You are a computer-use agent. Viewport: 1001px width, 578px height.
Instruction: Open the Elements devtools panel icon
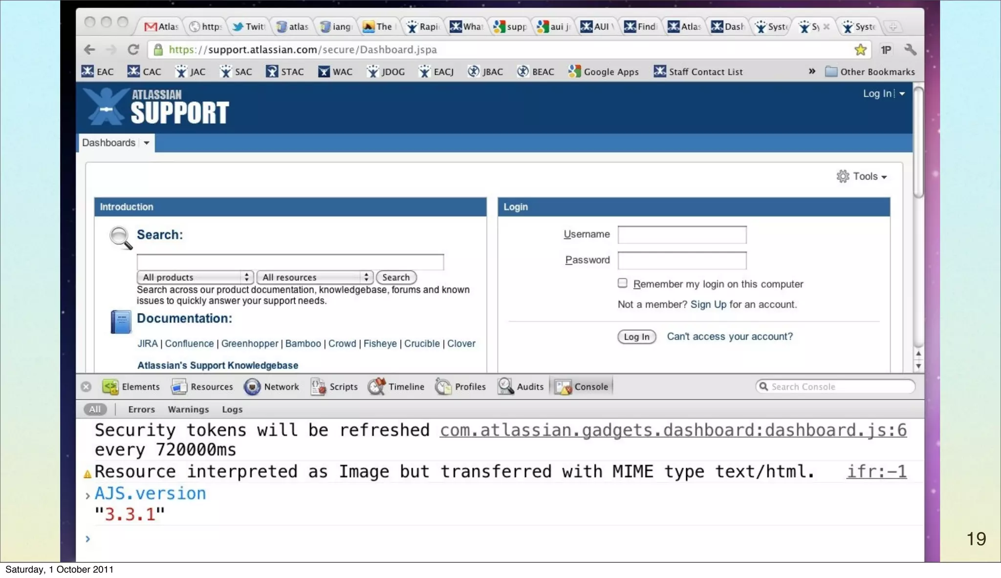tap(110, 387)
